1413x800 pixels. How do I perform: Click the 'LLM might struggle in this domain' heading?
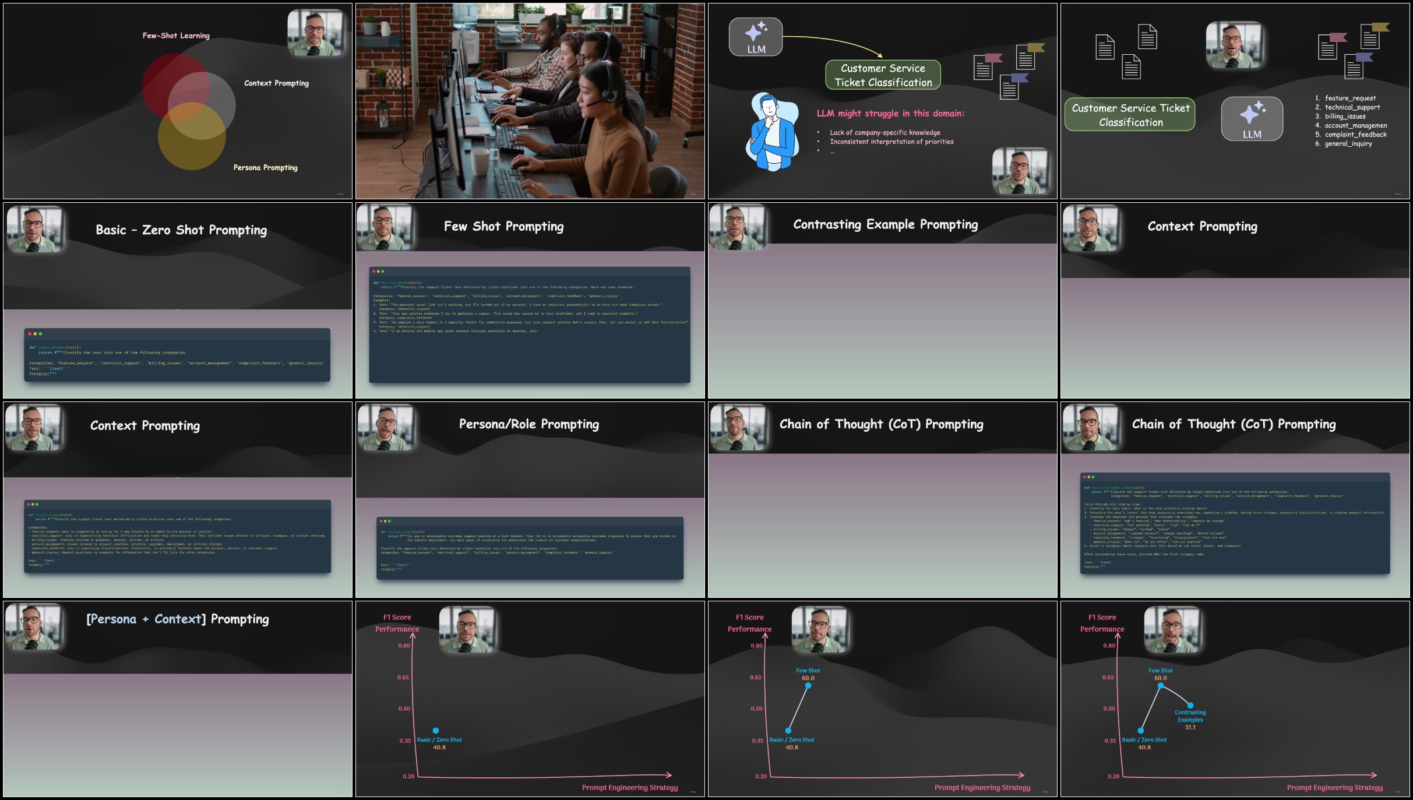click(890, 114)
